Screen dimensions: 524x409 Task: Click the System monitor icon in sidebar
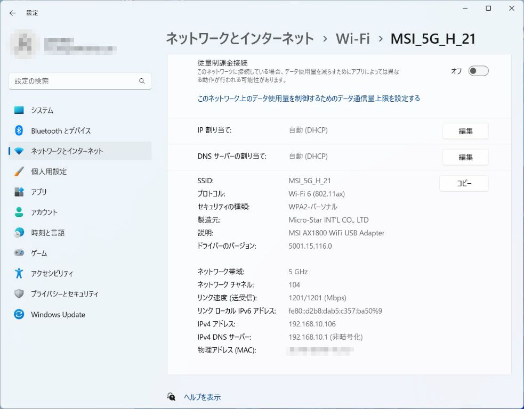click(x=19, y=110)
